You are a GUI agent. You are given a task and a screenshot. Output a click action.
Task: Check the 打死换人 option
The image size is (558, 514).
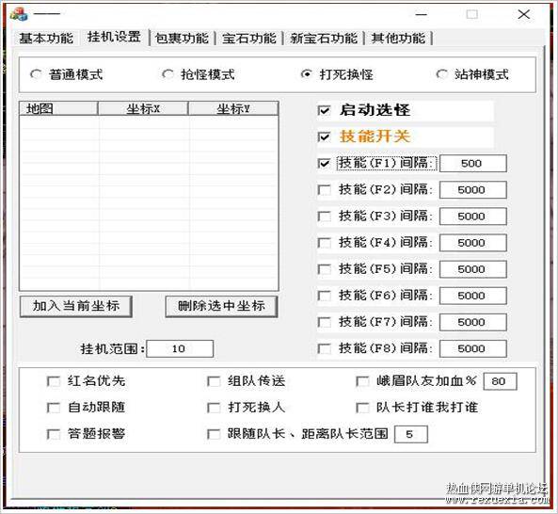click(x=214, y=408)
